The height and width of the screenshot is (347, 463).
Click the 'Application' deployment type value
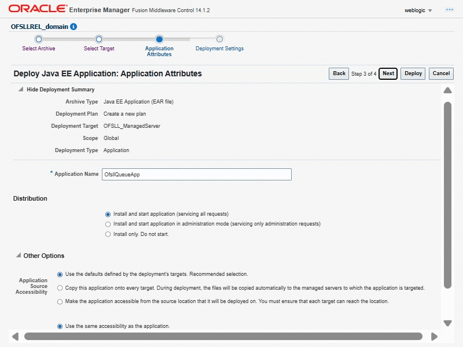pos(116,150)
